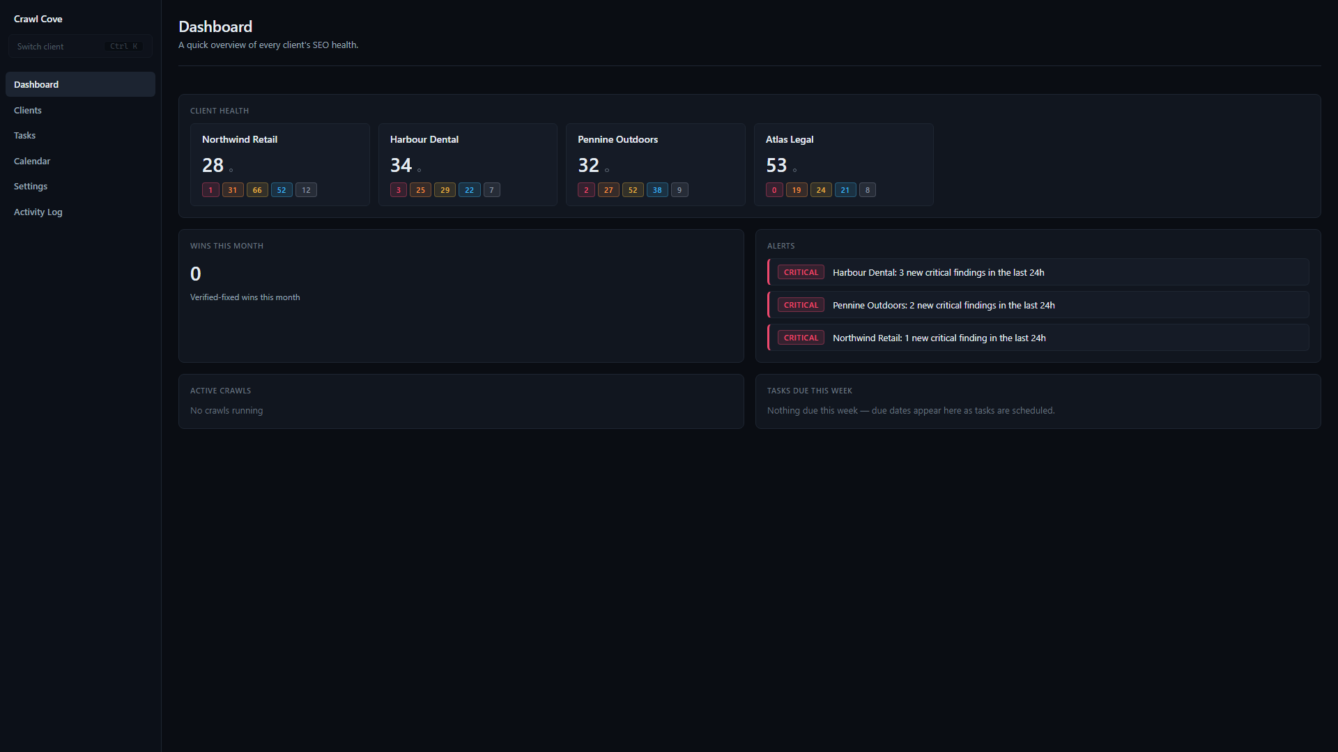Click the Crawl Cove app title
This screenshot has width=1338, height=752.
pos(38,19)
